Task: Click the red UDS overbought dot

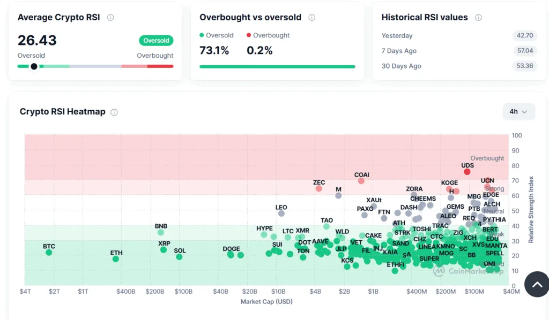Action: [467, 172]
